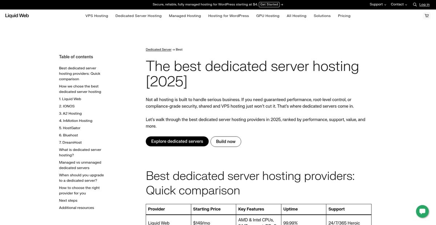
Task: Expand the Support dropdown
Action: tap(378, 4)
